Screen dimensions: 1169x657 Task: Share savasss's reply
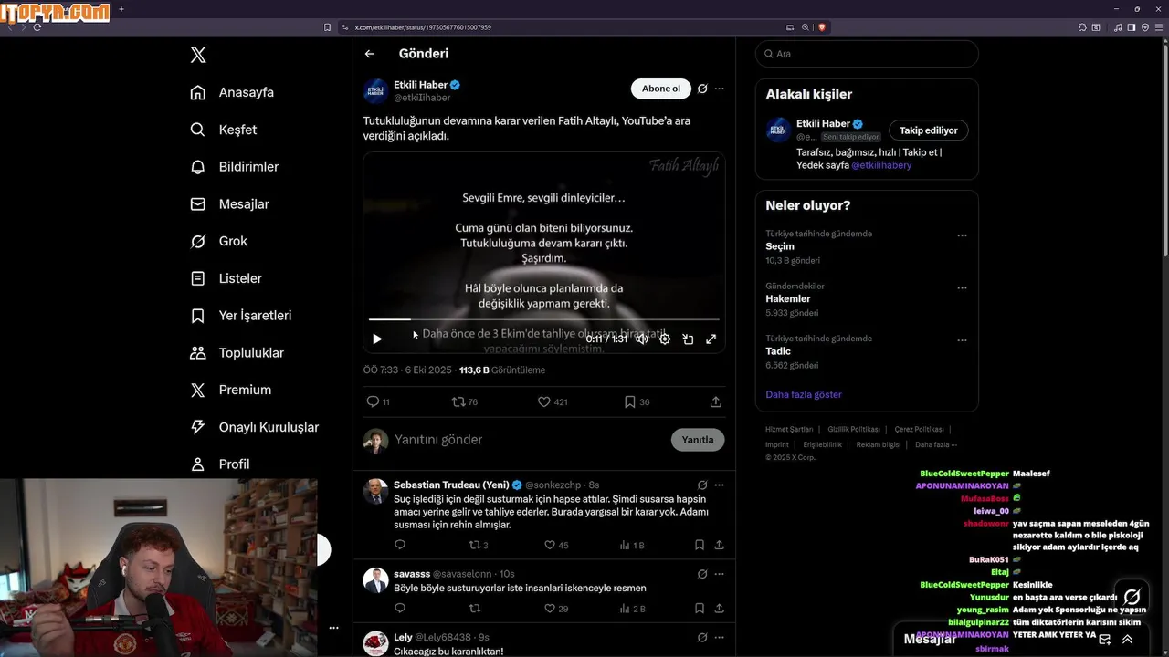[x=720, y=609]
